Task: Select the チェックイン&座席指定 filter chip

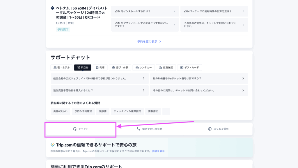Action: [x=127, y=111]
